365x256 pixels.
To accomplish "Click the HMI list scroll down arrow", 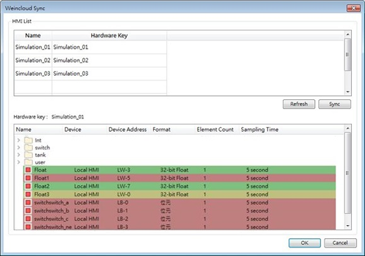I will (348, 92).
